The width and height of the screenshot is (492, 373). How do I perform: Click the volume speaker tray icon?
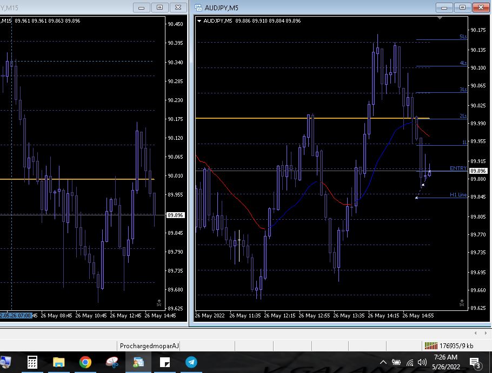422,362
